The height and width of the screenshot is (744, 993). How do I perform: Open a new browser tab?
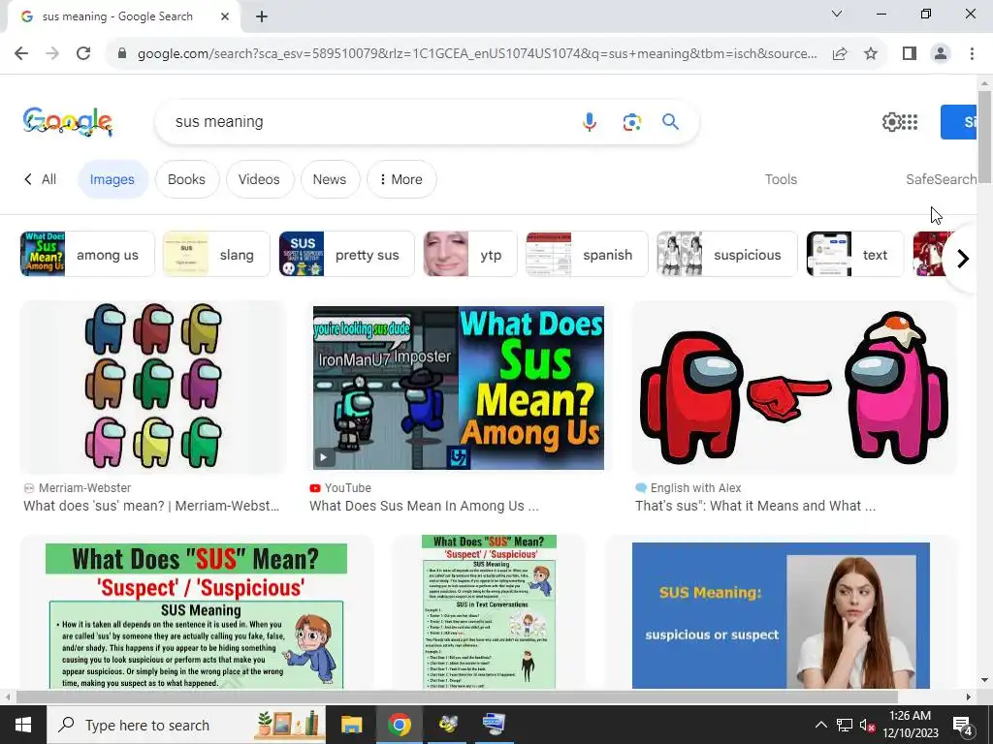262,16
